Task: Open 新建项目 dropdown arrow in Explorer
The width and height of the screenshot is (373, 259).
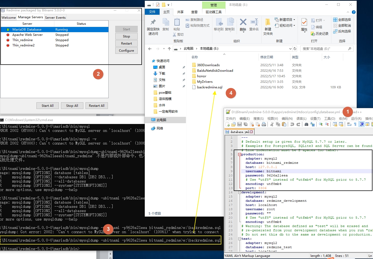Action: pos(294,20)
